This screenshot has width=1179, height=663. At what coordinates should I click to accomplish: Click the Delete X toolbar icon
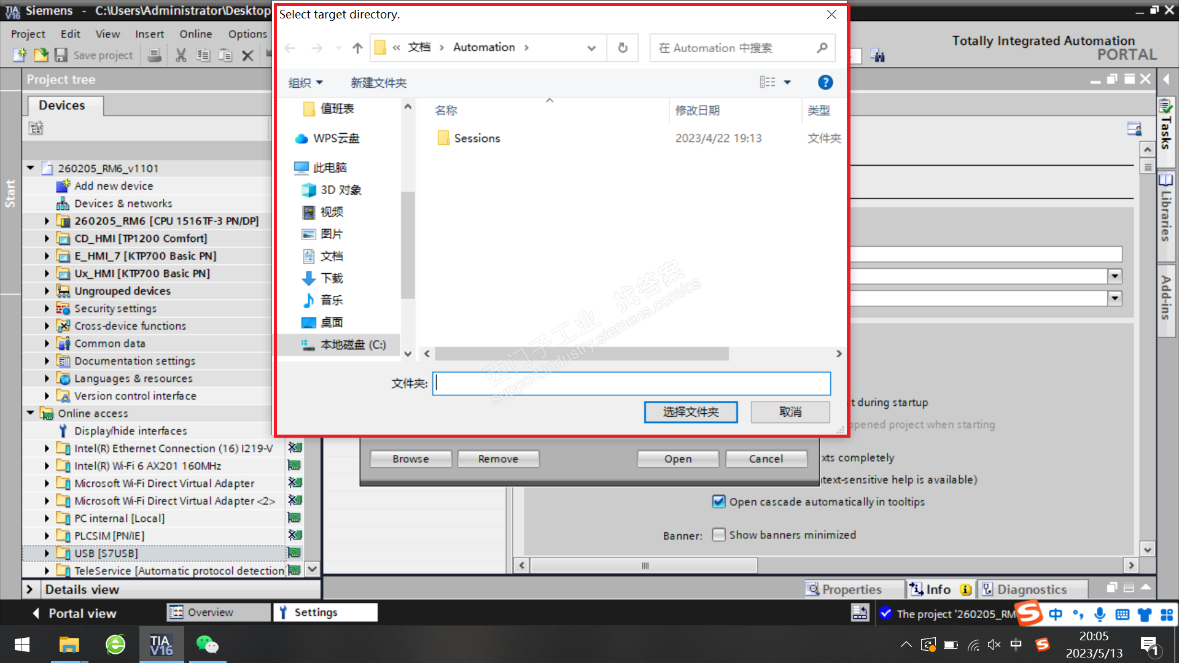(x=247, y=55)
